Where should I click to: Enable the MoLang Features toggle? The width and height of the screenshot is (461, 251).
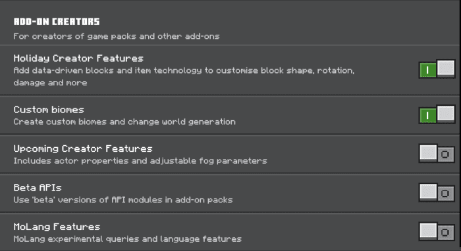click(437, 231)
